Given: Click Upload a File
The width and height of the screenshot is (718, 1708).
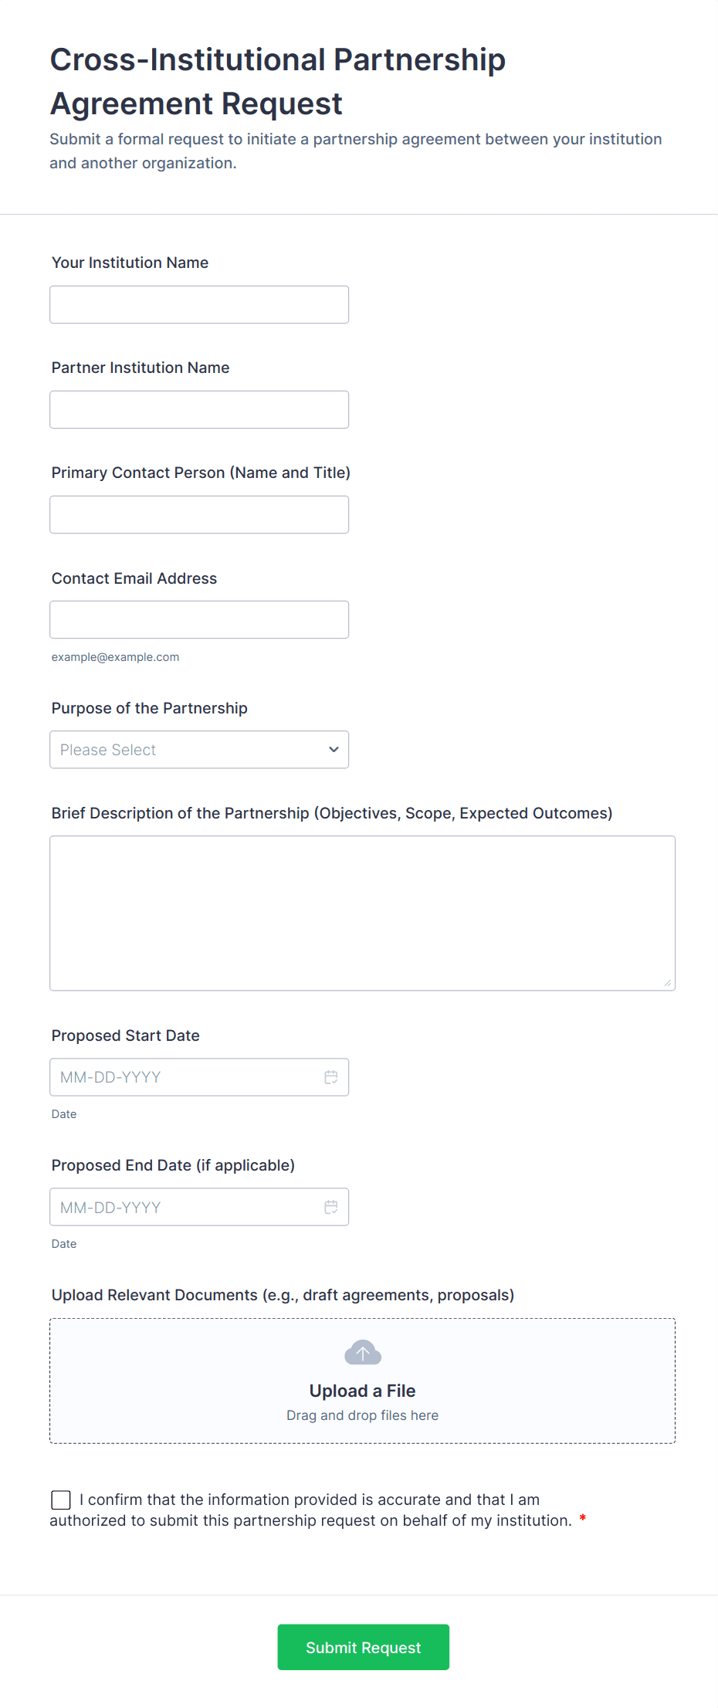Looking at the screenshot, I should [362, 1391].
